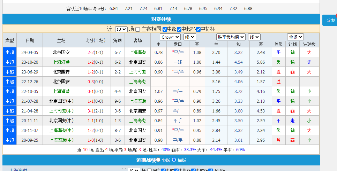
Task: Click the 中超 badge in the 24-04-05 row
Action: point(10,53)
